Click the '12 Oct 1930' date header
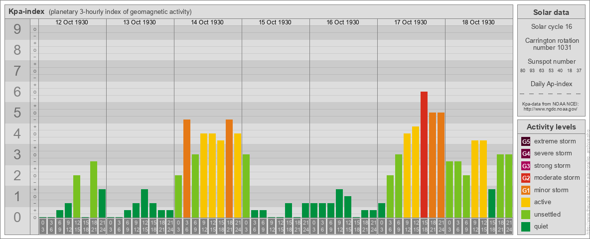This screenshot has height=239, width=590. pyautogui.click(x=71, y=22)
